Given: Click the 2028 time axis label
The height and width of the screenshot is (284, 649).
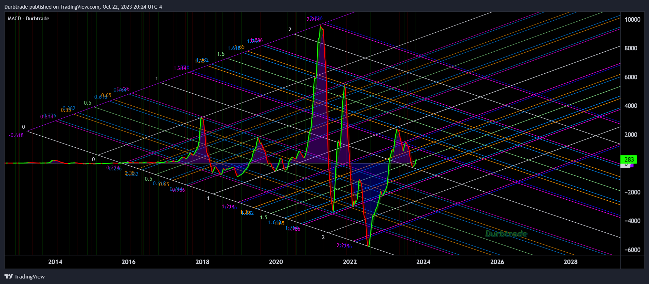Looking at the screenshot, I should tap(571, 262).
